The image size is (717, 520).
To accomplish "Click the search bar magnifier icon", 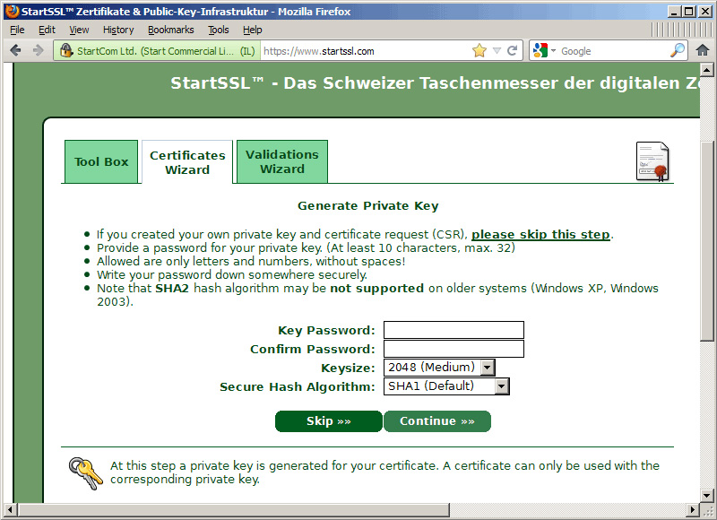I will tap(679, 50).
